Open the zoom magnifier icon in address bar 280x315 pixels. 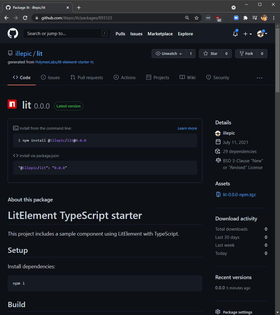pos(187,18)
